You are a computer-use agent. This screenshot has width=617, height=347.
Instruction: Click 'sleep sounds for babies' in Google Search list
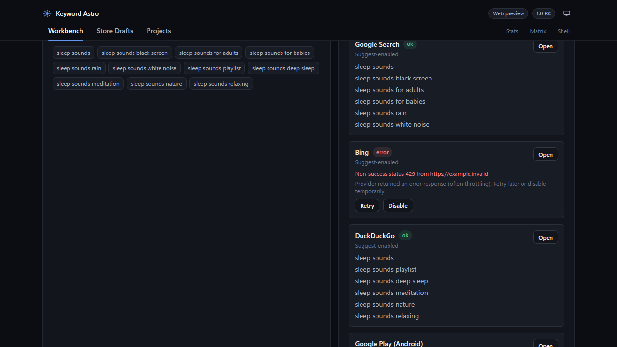point(390,101)
